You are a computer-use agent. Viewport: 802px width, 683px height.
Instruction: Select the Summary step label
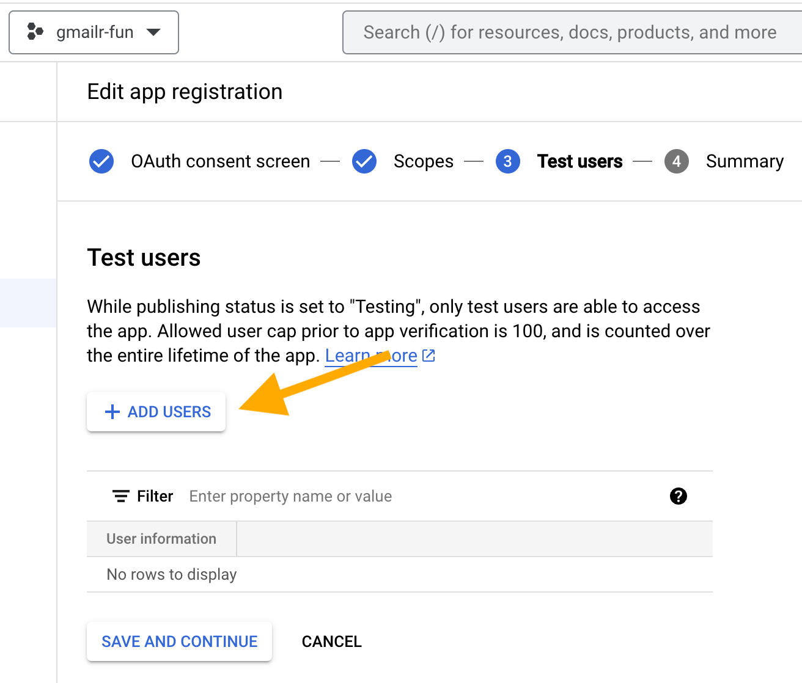click(745, 161)
